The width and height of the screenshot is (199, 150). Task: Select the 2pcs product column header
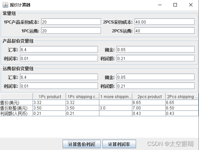[x=149, y=96]
